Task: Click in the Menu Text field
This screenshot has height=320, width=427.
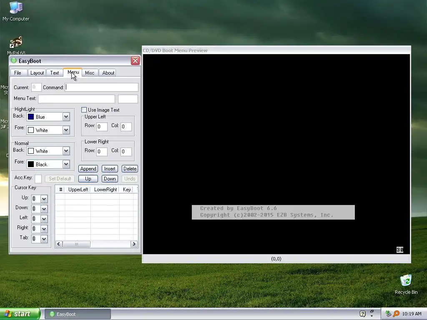Action: point(77,99)
